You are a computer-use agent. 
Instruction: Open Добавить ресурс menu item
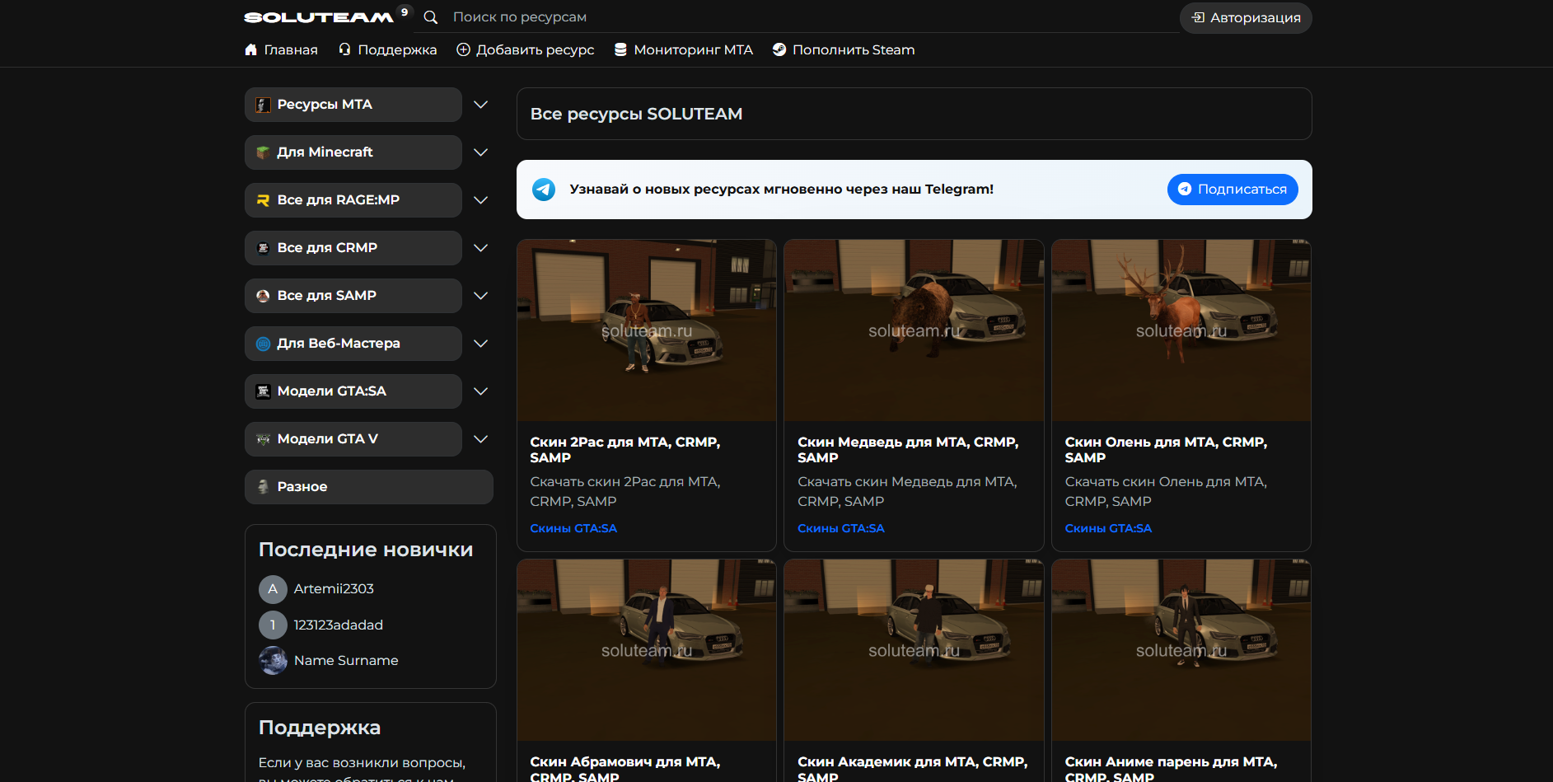click(x=526, y=50)
